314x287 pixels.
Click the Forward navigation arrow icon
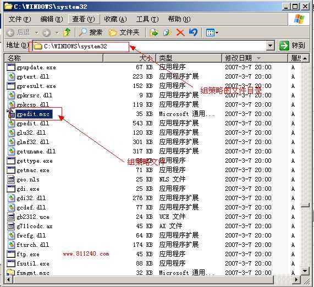[x=46, y=32]
